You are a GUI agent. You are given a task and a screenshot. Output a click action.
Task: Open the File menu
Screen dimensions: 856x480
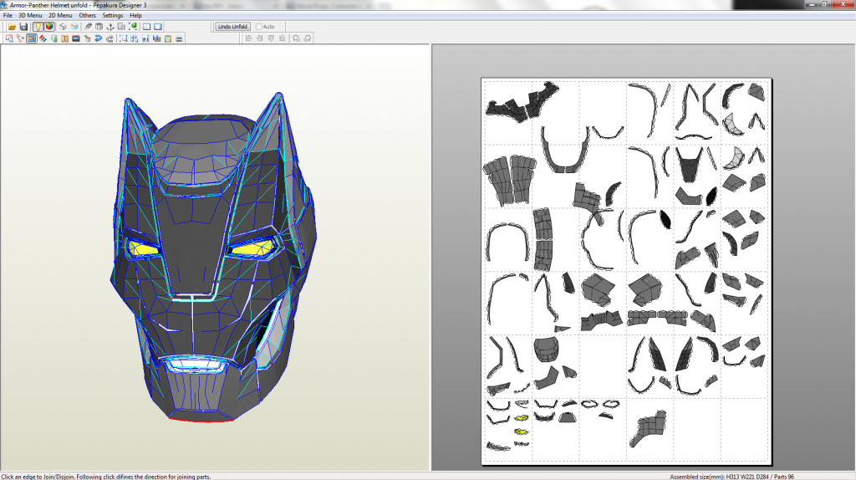coord(8,15)
